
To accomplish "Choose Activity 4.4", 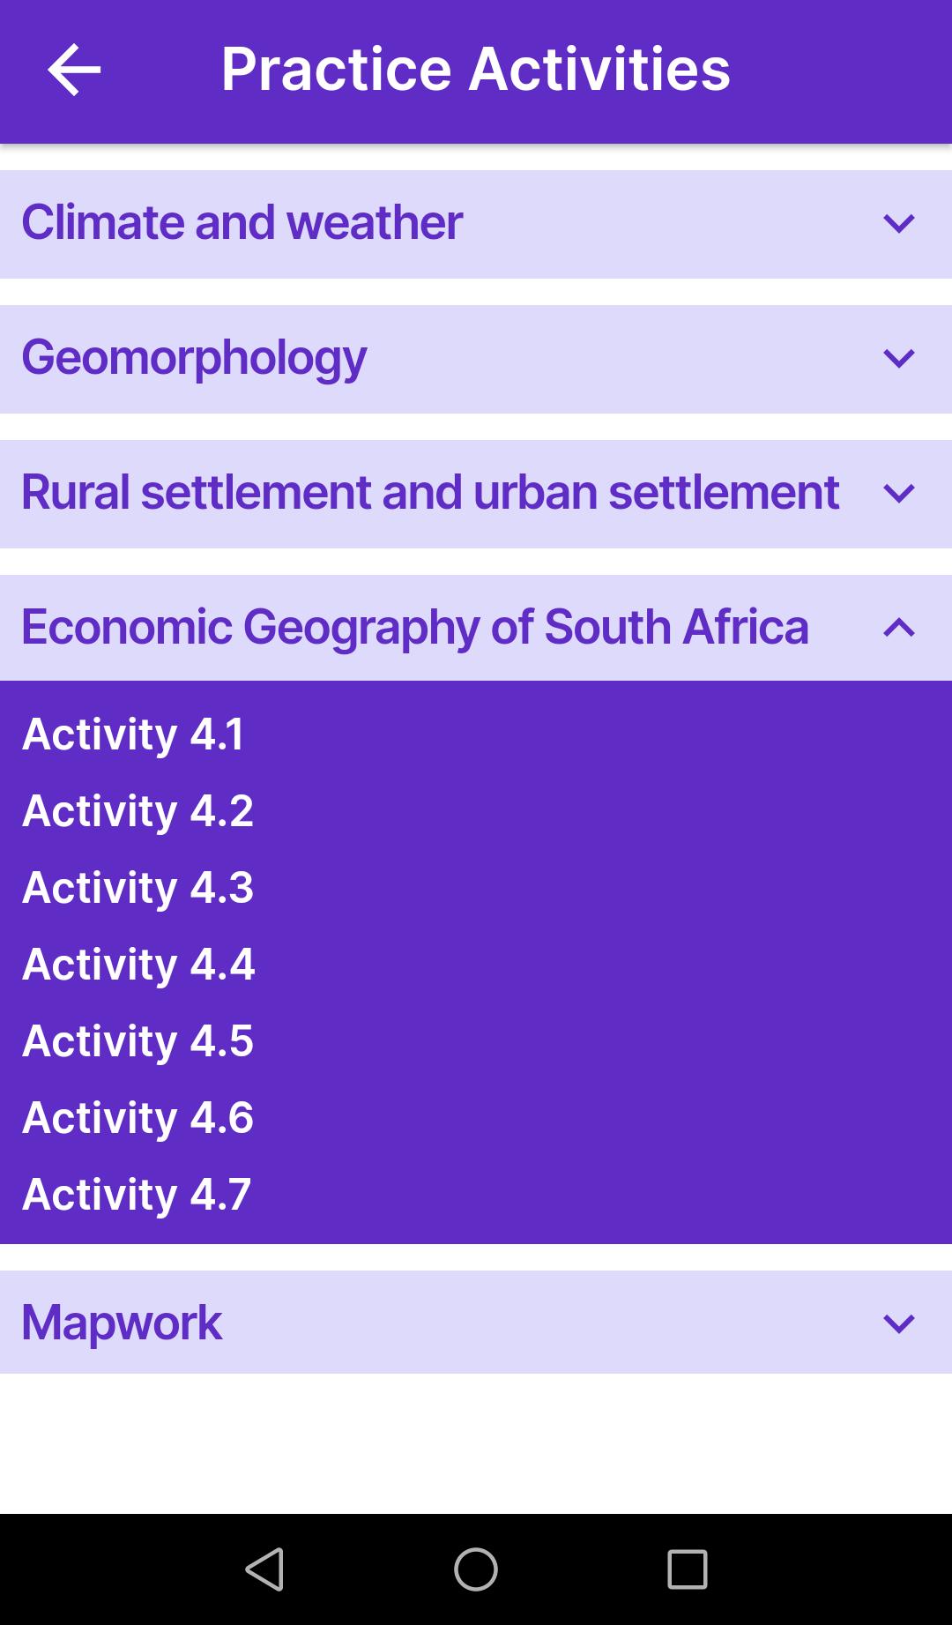I will pyautogui.click(x=139, y=965).
